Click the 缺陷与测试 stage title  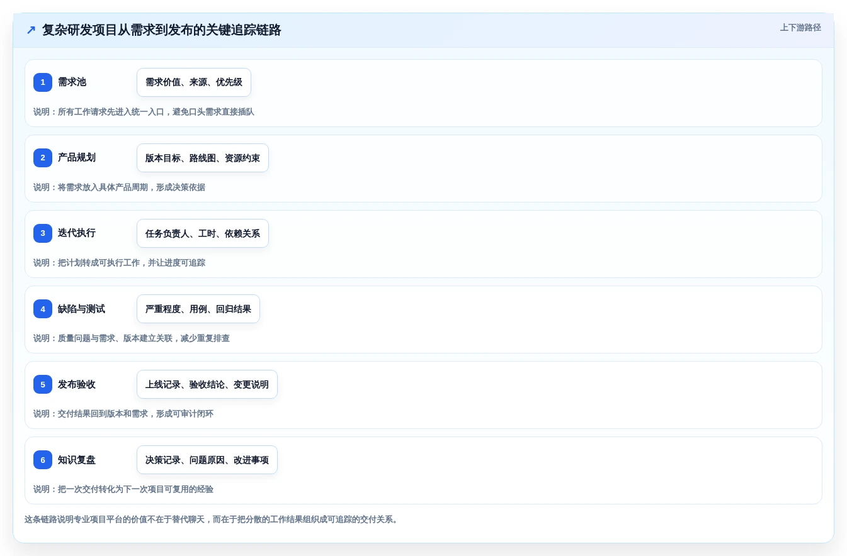pyautogui.click(x=81, y=309)
